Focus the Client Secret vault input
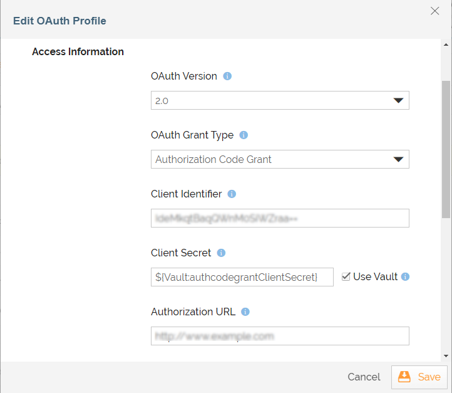Screen dimensions: 452x393 (x=242, y=277)
